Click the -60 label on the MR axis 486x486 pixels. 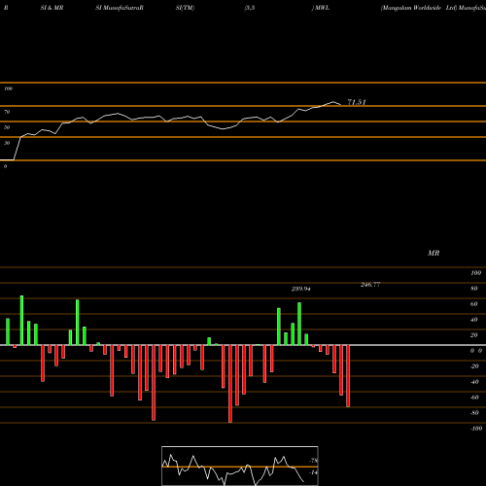coord(474,398)
